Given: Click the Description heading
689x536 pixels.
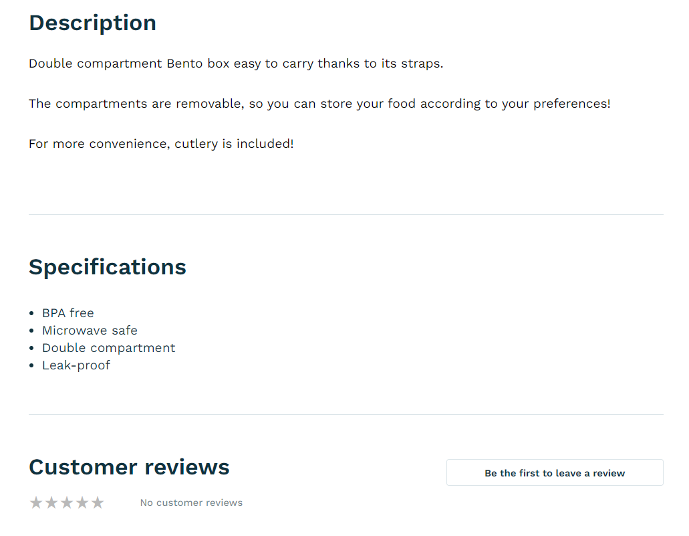Looking at the screenshot, I should [x=92, y=23].
